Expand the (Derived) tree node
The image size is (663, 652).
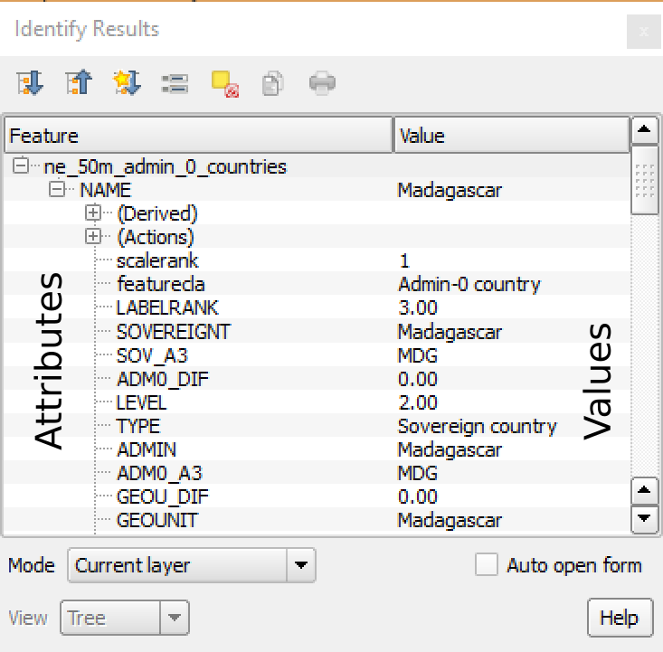click(x=92, y=213)
